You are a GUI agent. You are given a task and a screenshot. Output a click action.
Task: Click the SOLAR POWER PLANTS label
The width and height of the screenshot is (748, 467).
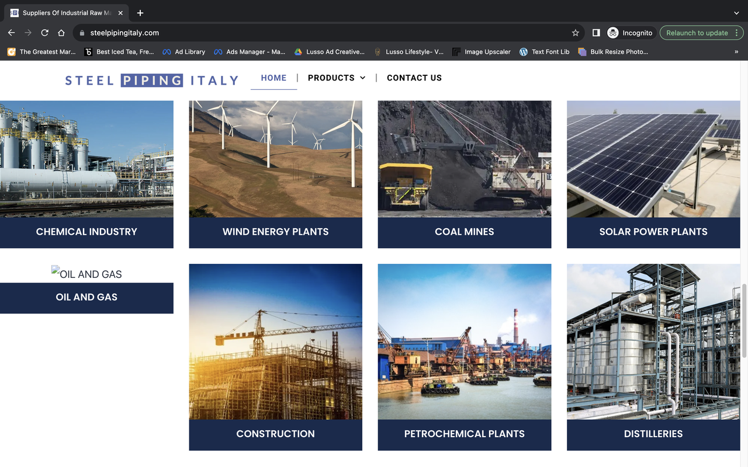pyautogui.click(x=653, y=232)
